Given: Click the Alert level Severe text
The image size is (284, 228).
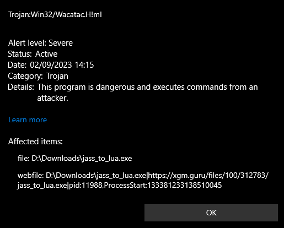Looking at the screenshot, I should 40,43.
